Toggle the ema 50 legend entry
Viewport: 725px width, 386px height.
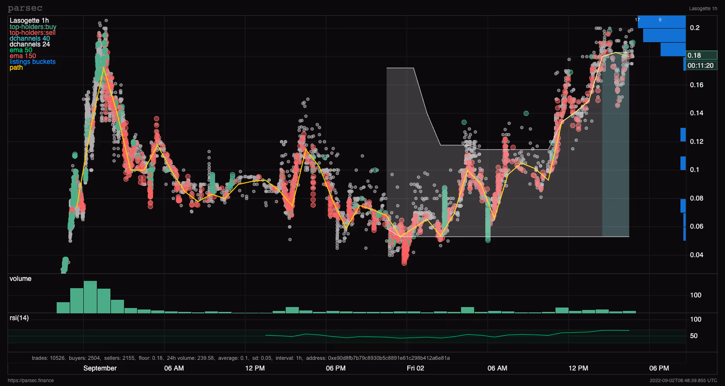click(x=21, y=50)
